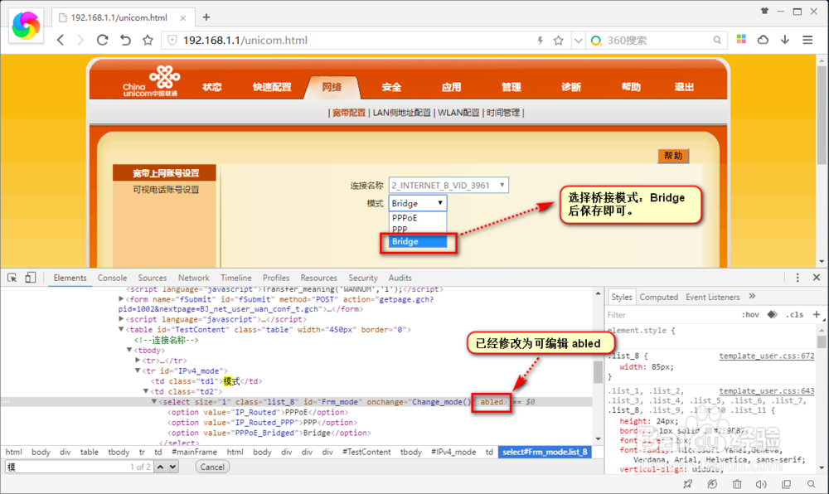Open the 快速配置 router menu
Image resolution: width=829 pixels, height=494 pixels.
[x=272, y=87]
